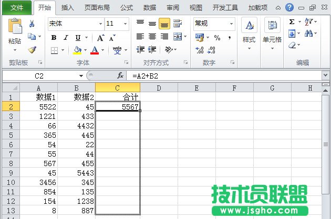Screen dimensions: 331x219
Task: Click the Copy icon
Action: click(32, 37)
